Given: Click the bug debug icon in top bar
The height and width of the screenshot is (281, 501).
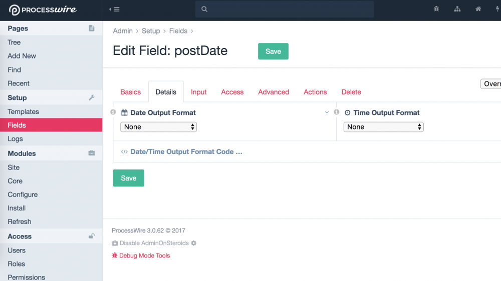Looking at the screenshot, I should [436, 9].
